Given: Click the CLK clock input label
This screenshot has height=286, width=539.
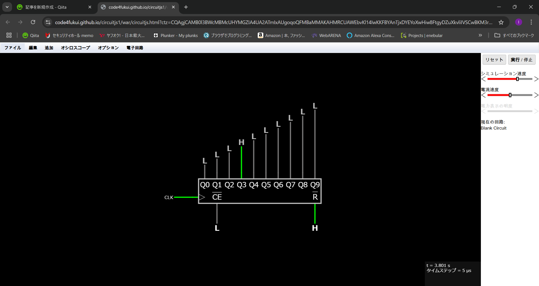Looking at the screenshot, I should tap(169, 197).
